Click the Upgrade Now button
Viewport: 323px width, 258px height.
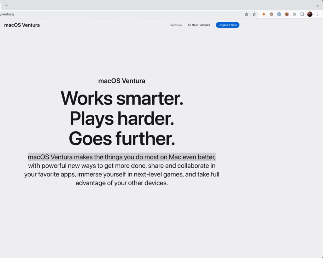click(227, 25)
